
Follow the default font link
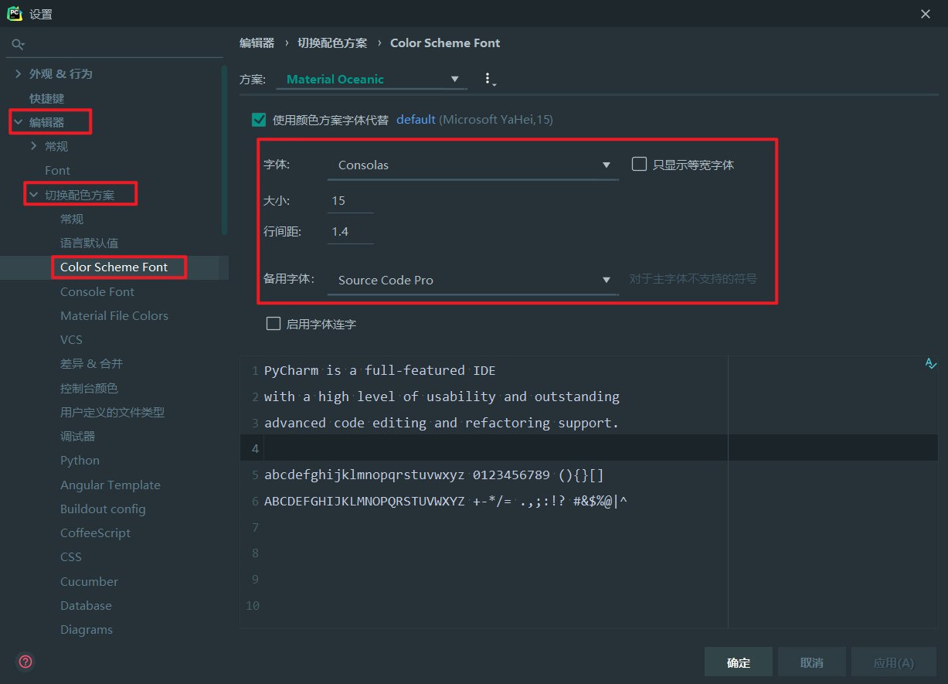coord(416,120)
